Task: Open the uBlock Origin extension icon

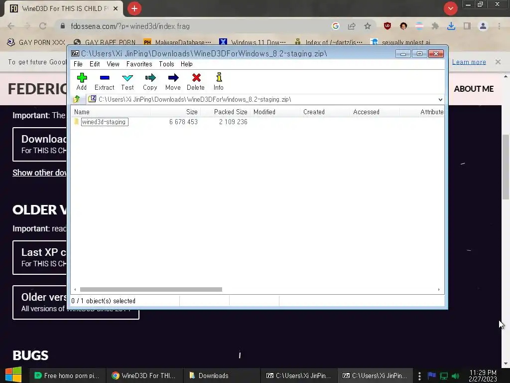Action: tap(387, 26)
